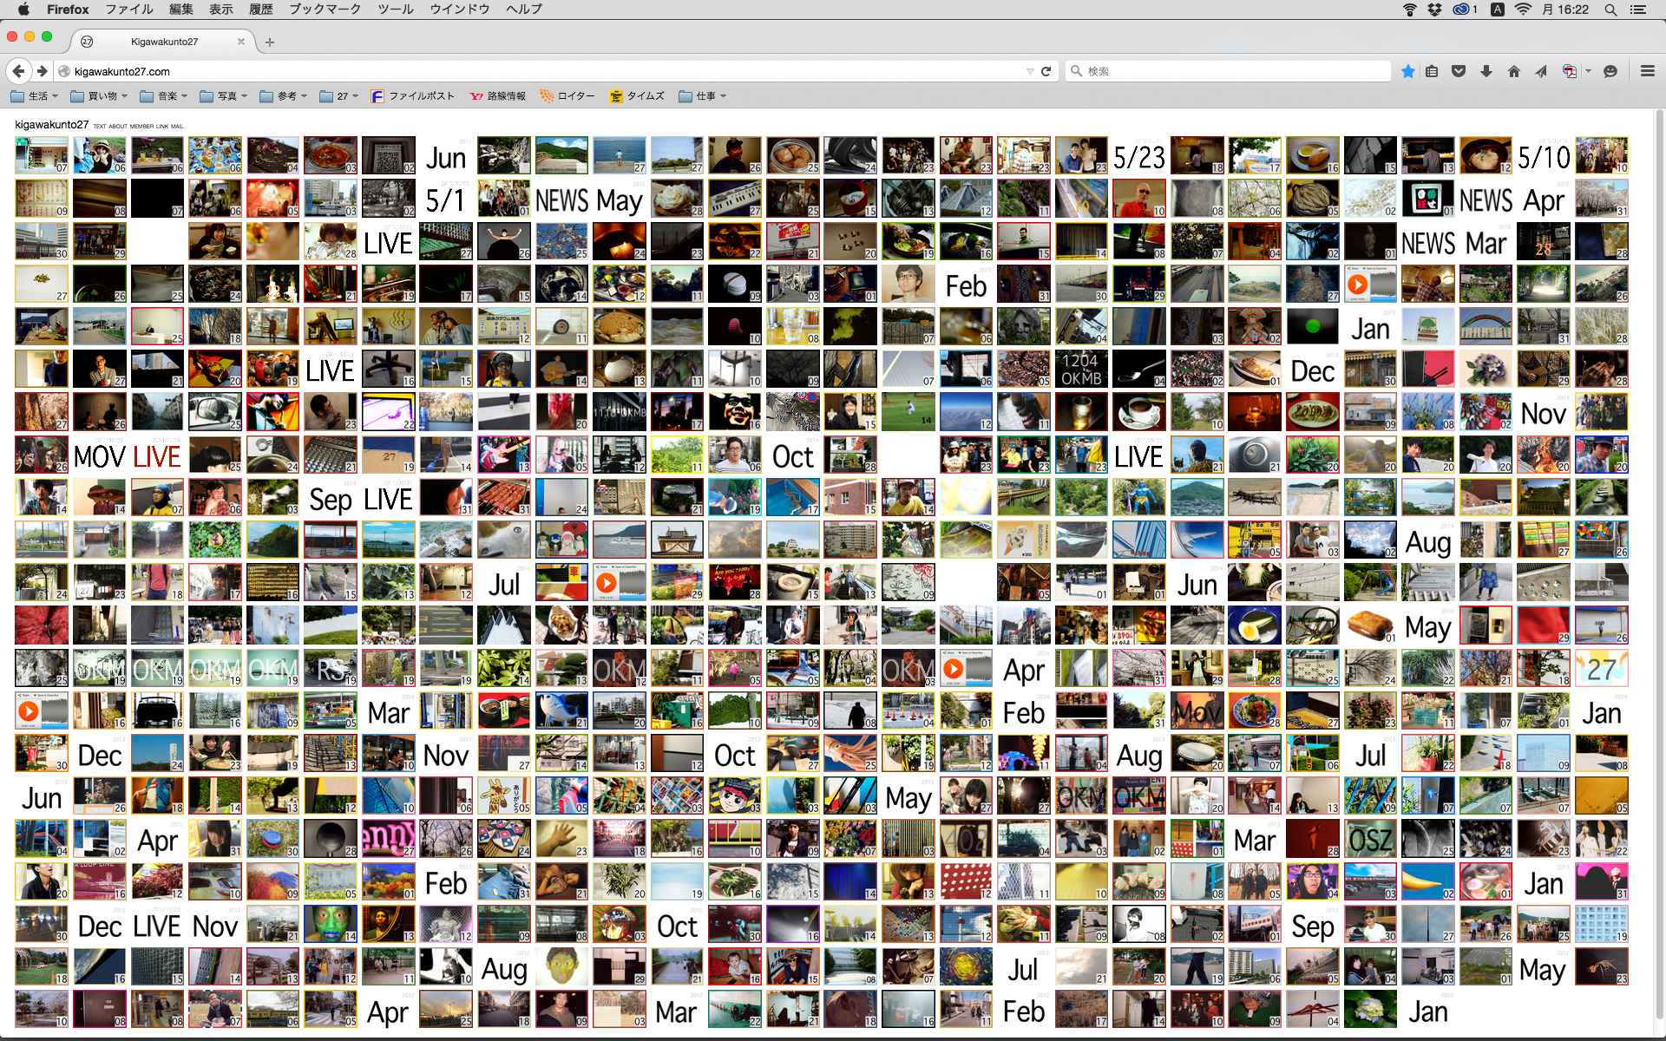Screen dimensions: 1666x1041
Task: Select the Kigawakunto27 tab
Action: 164,42
